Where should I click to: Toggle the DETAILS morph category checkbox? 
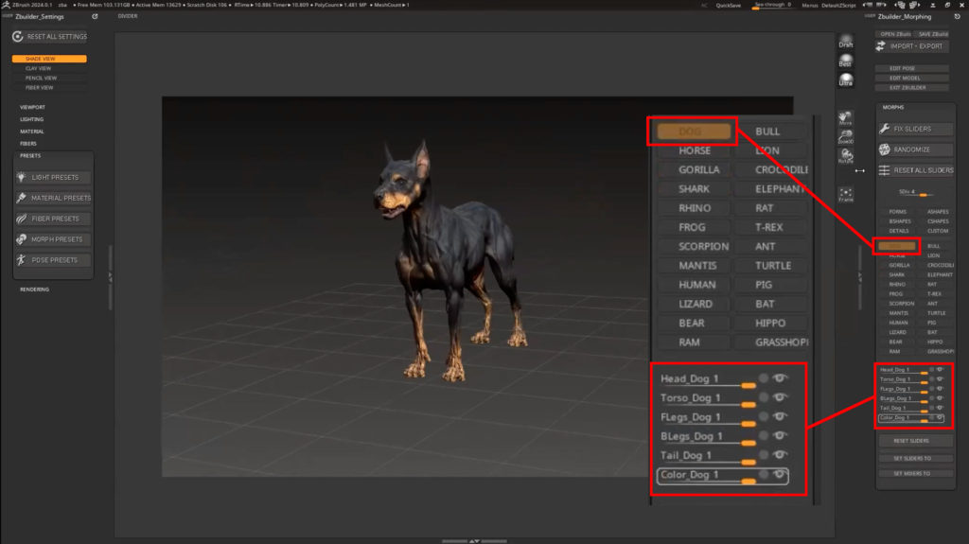pyautogui.click(x=898, y=231)
